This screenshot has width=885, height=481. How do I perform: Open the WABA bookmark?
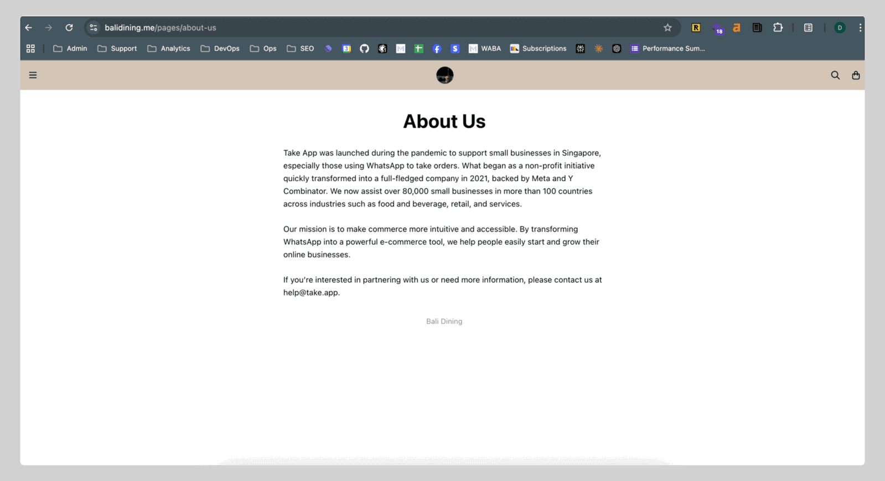[484, 49]
